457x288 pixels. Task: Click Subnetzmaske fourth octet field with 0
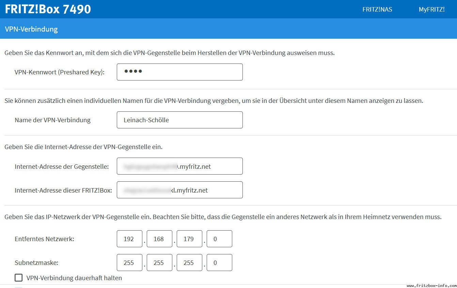(x=219, y=263)
